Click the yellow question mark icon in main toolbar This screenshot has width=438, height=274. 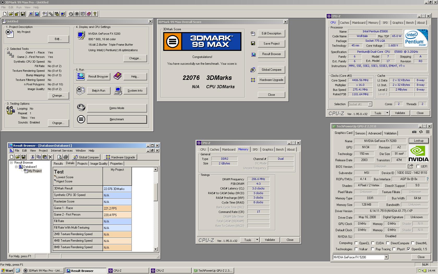point(95,14)
